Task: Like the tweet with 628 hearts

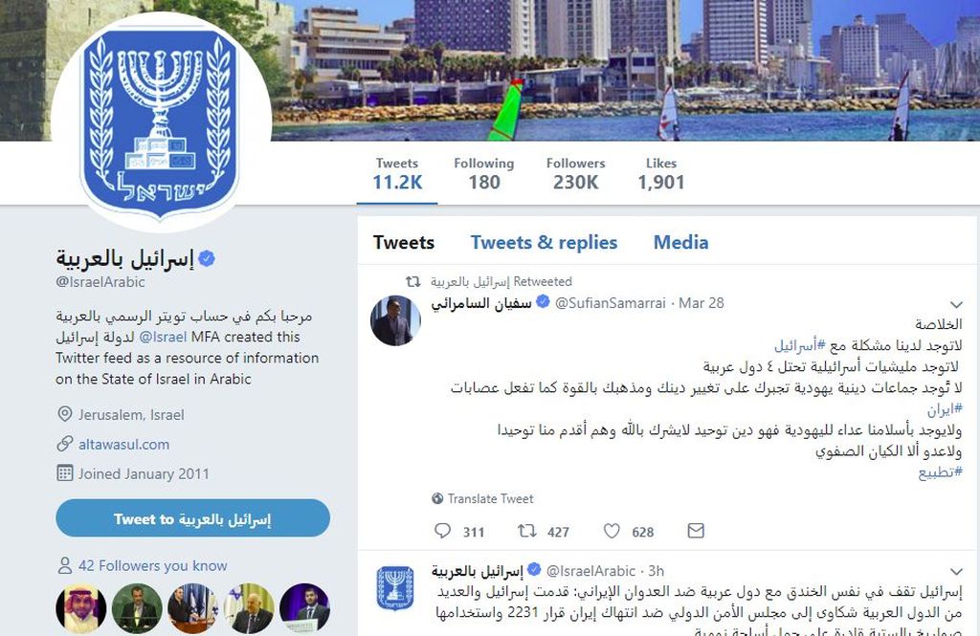Action: coord(612,531)
